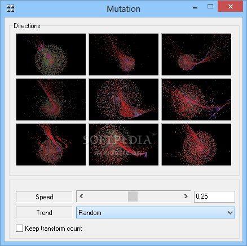Select the top-center mutation direction thumbnail
This screenshot has height=246, width=247.
click(x=123, y=55)
